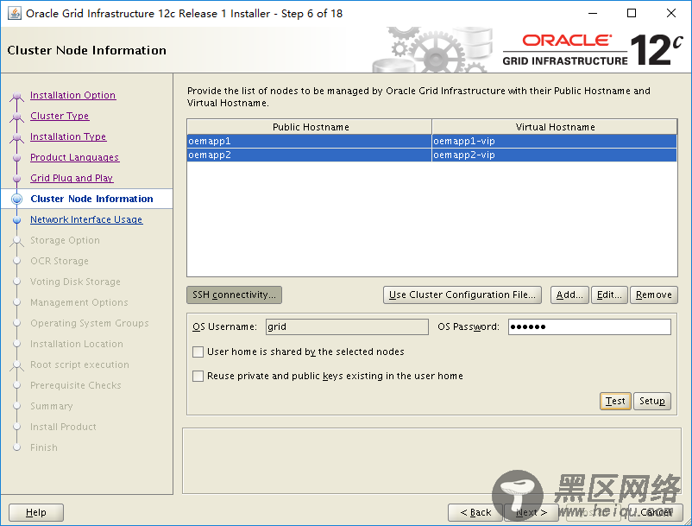Image resolution: width=692 pixels, height=526 pixels.
Task: Maximize the installer window
Action: (632, 13)
